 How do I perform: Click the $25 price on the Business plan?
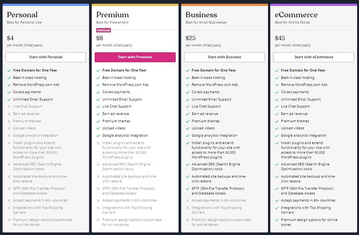[191, 38]
